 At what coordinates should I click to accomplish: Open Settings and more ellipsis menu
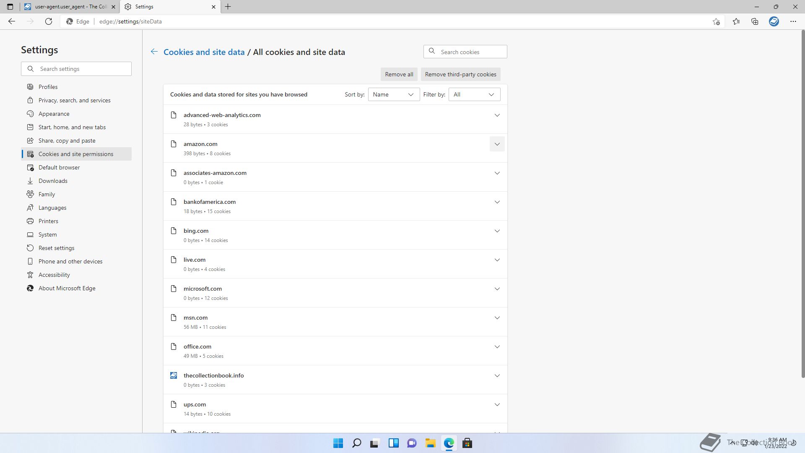point(793,21)
